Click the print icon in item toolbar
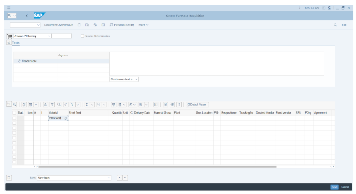 coord(114,104)
